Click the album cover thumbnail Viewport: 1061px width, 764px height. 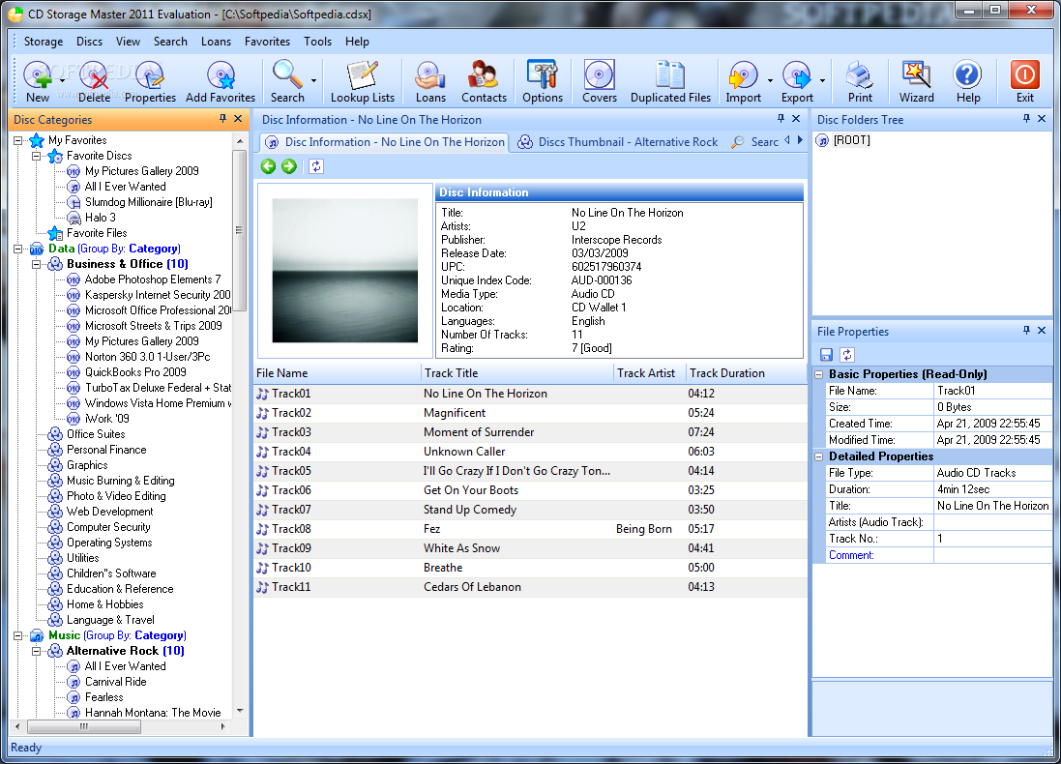click(x=345, y=271)
